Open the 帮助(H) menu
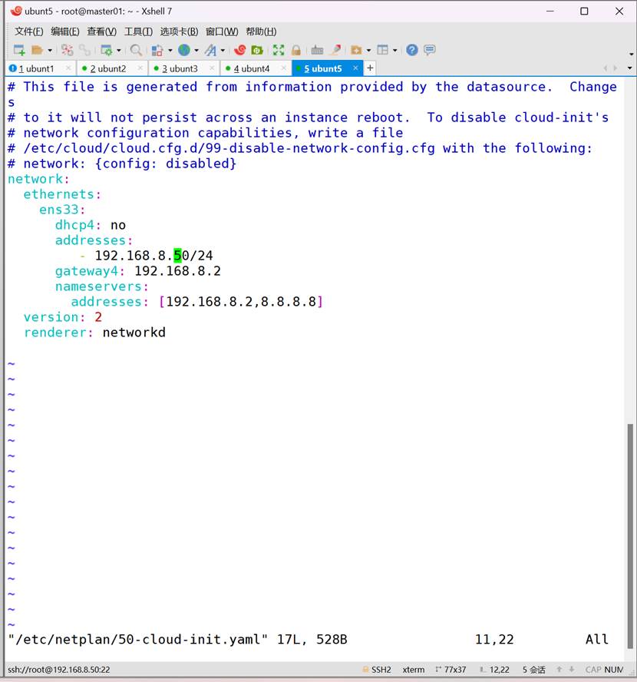Image resolution: width=637 pixels, height=682 pixels. coord(261,31)
